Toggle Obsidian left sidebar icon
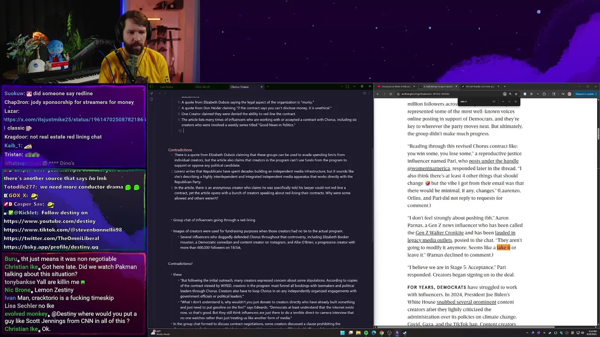The height and width of the screenshot is (337, 600). 151,87
